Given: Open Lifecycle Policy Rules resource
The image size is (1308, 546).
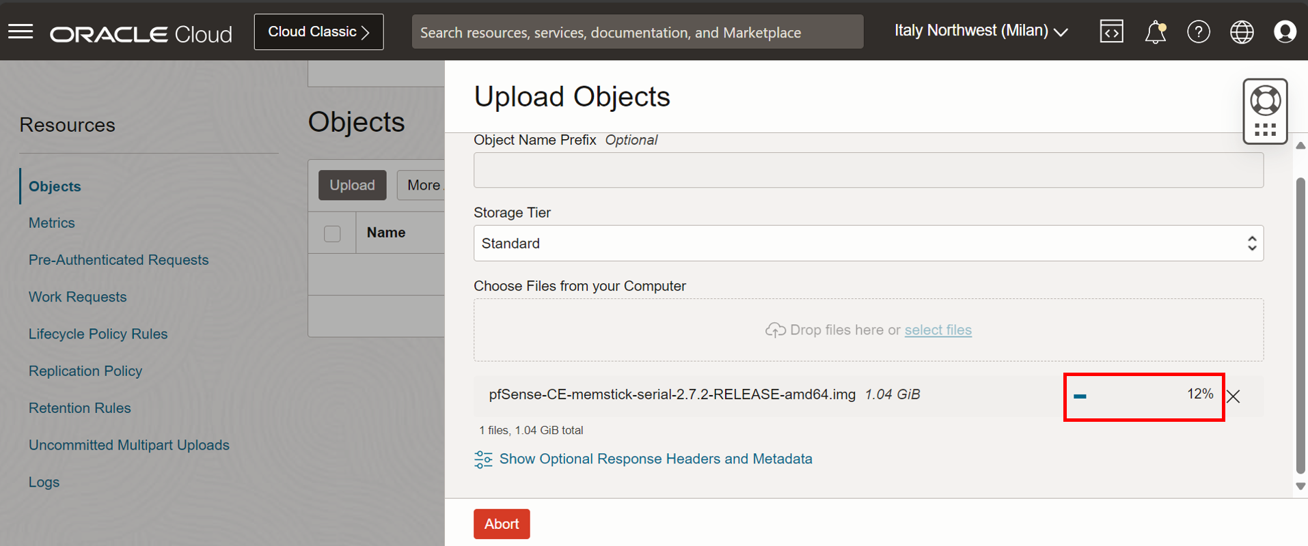Looking at the screenshot, I should [x=98, y=334].
